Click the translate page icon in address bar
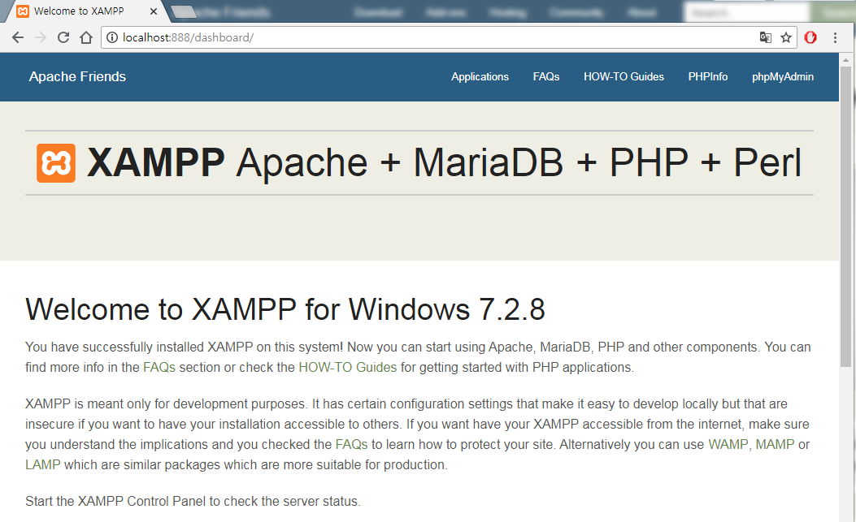This screenshot has height=522, width=856. (x=766, y=37)
